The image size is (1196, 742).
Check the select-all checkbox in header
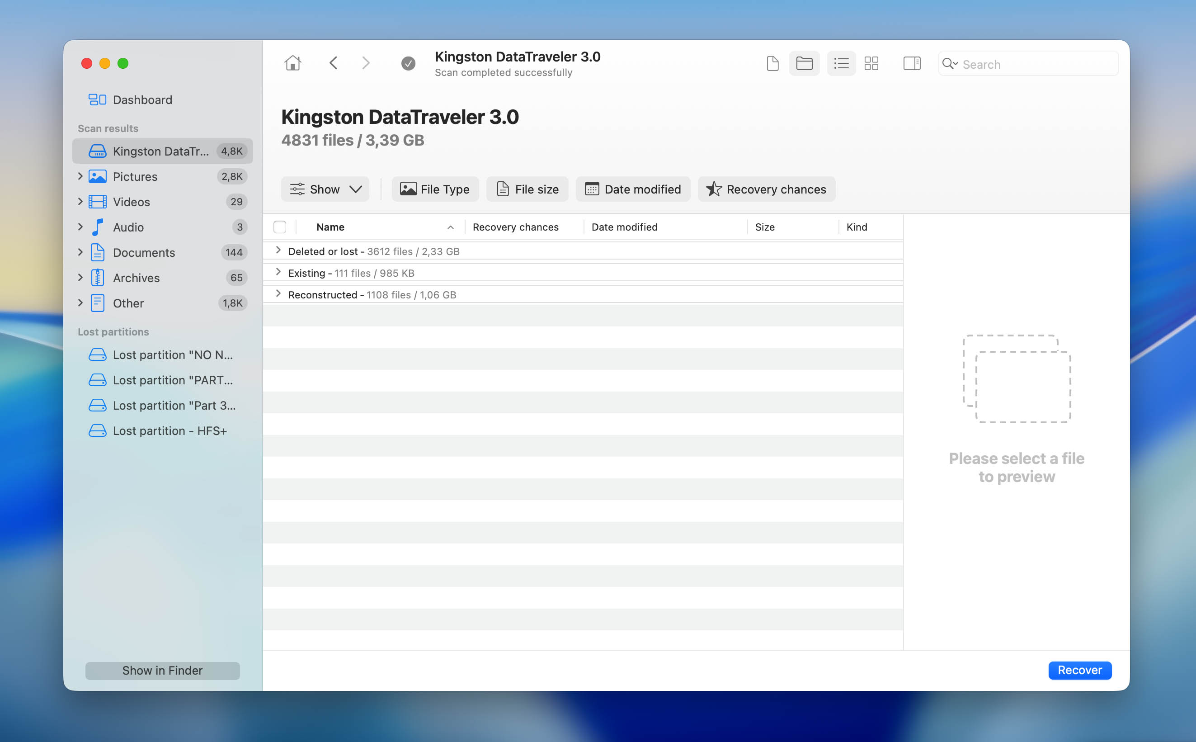click(x=280, y=227)
